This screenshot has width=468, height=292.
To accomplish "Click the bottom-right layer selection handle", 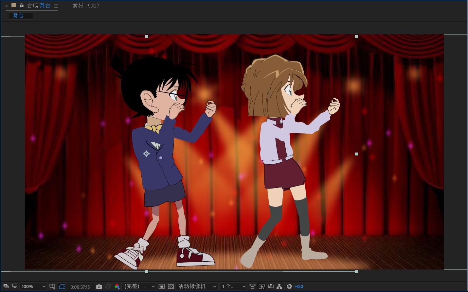I will pyautogui.click(x=356, y=271).
